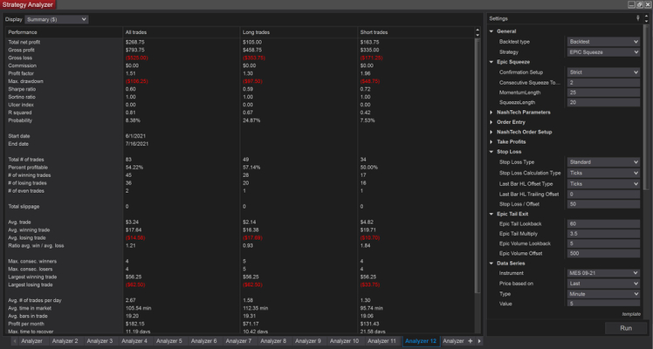Click the add new tab plus icon

(471, 341)
